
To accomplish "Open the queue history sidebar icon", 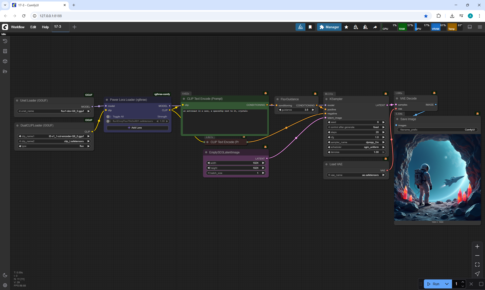I will click(x=5, y=41).
